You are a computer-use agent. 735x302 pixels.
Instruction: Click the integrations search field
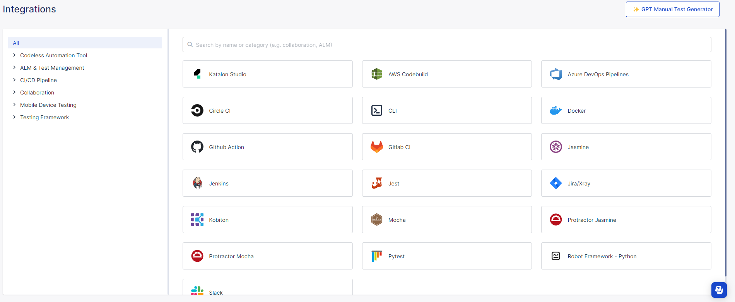pos(447,45)
